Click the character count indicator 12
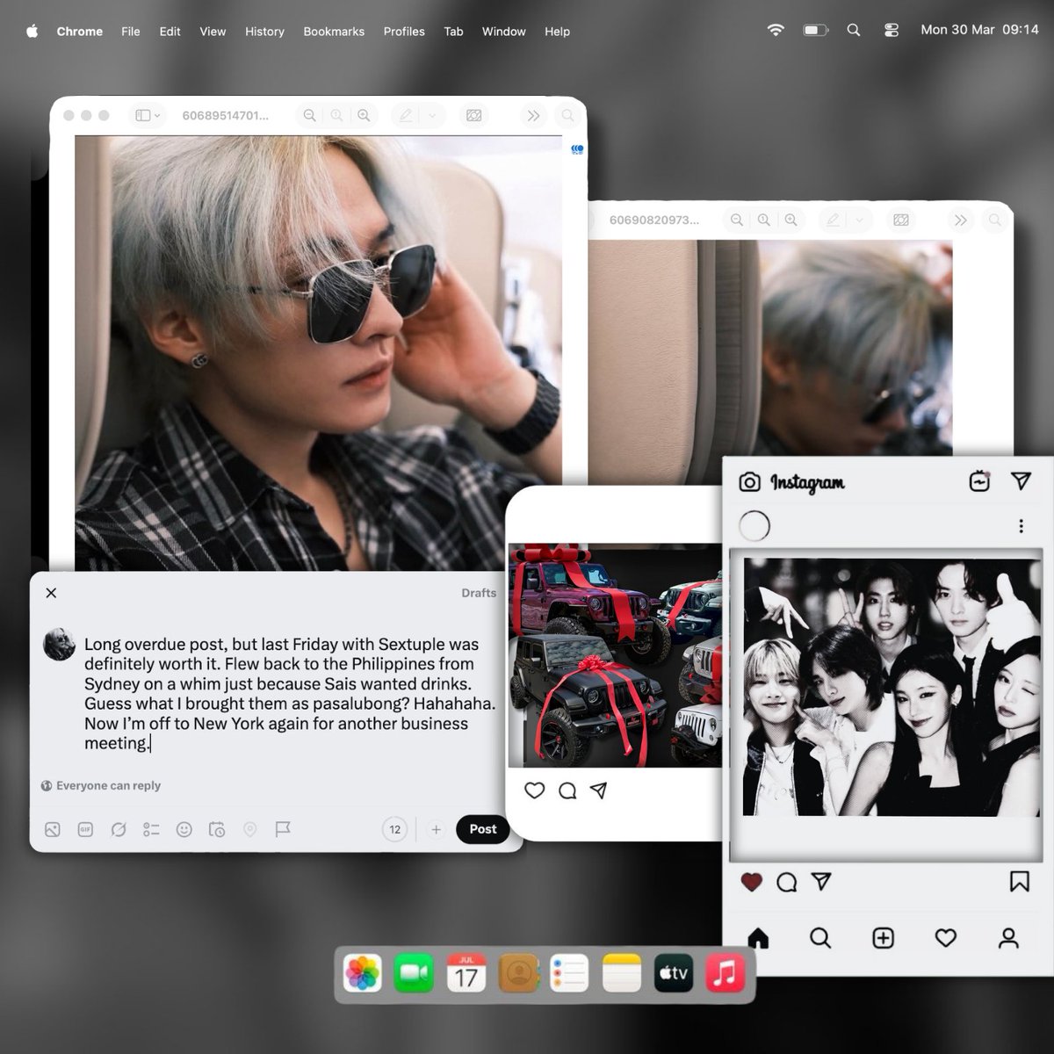 pyautogui.click(x=395, y=829)
